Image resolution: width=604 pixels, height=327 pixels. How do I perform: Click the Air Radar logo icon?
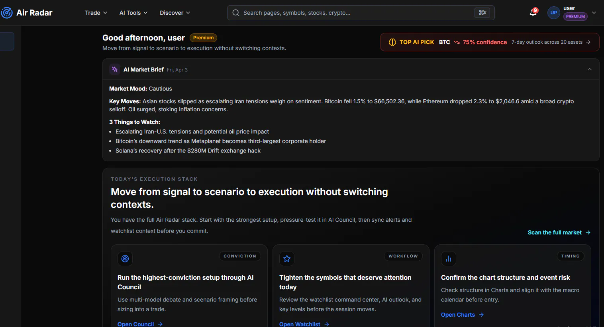6,13
